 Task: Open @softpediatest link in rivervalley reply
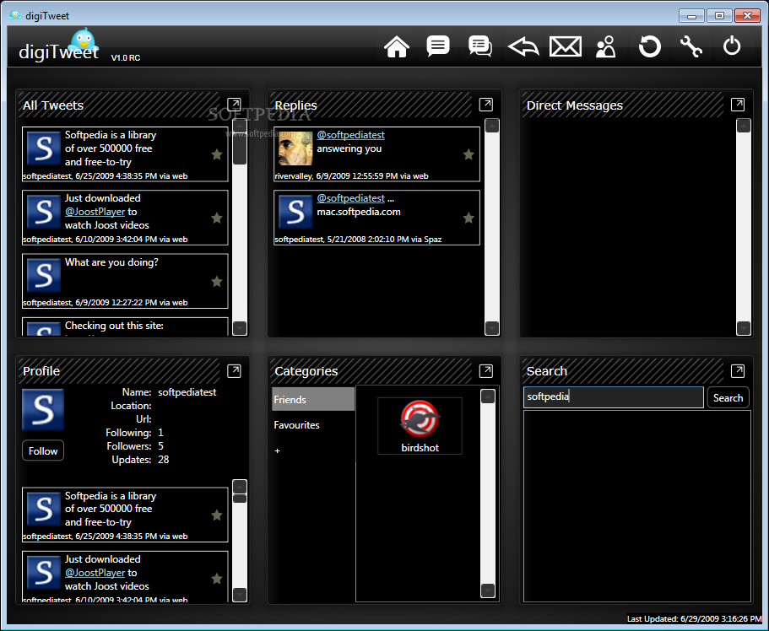[350, 135]
